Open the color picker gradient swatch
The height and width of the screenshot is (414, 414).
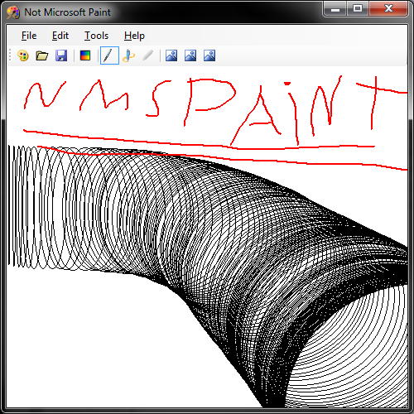click(85, 55)
